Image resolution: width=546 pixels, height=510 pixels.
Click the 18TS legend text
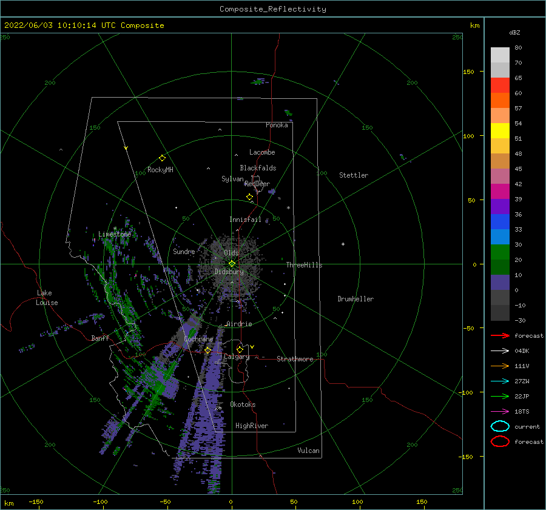[x=522, y=412]
